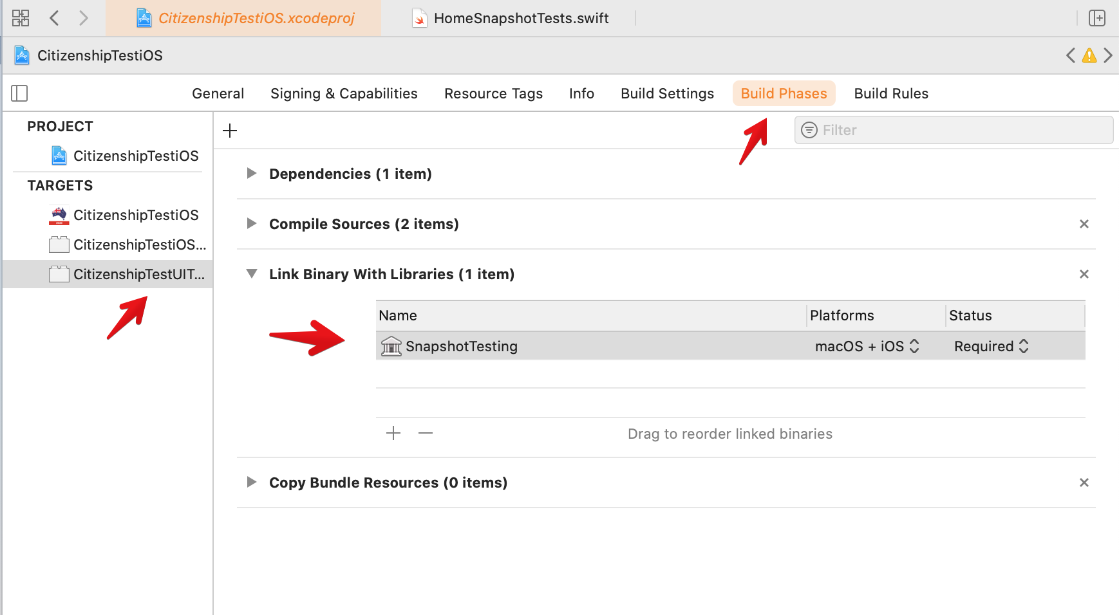Select the CitizenshipTestUIT... target
This screenshot has width=1119, height=615.
[x=108, y=274]
